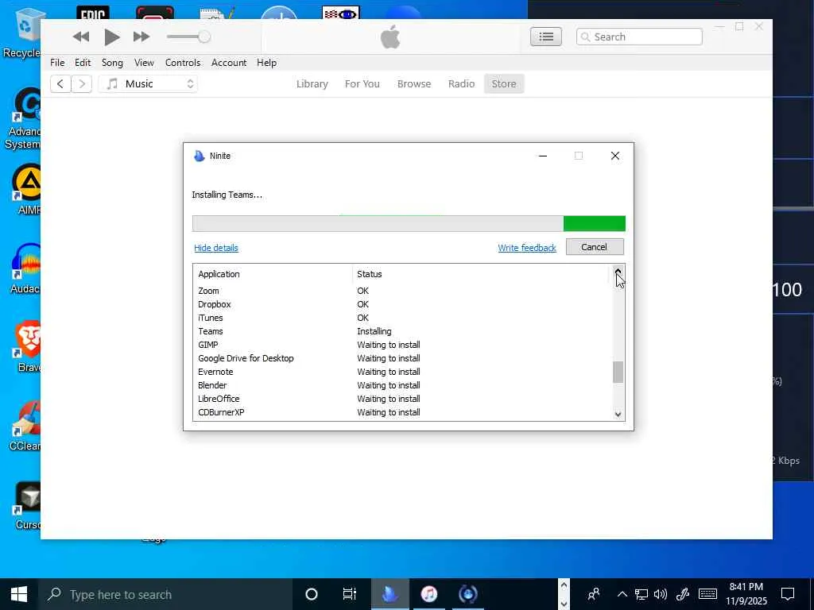This screenshot has width=814, height=610.
Task: Select Google Drive for Desktop row
Action: tap(402, 358)
